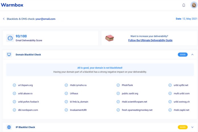This screenshot has width=198, height=132.
Task: Click the public.sarbl.org entry
Action: [x=130, y=93]
